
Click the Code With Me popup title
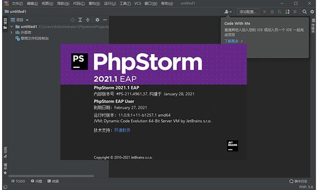[x=237, y=23]
